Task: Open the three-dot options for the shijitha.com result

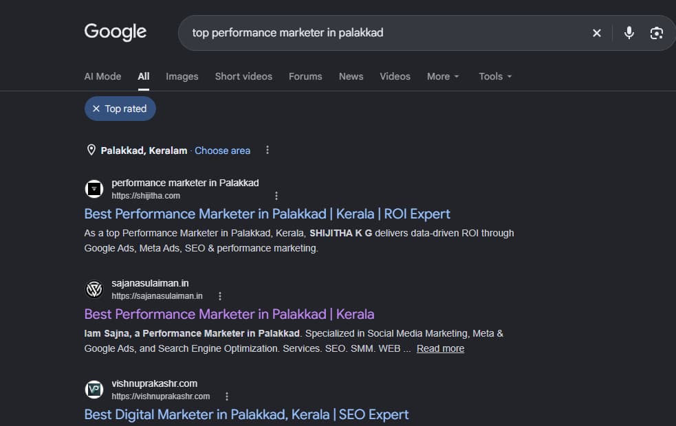Action: coord(276,196)
